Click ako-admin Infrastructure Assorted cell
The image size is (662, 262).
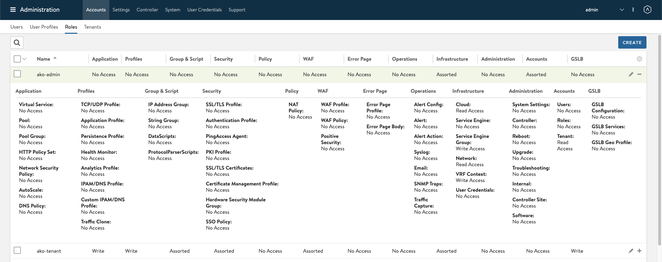point(447,74)
